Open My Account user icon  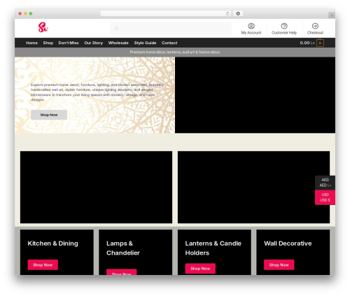[251, 26]
